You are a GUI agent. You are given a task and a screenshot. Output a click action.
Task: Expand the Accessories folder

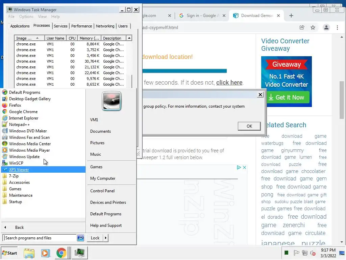19,182
